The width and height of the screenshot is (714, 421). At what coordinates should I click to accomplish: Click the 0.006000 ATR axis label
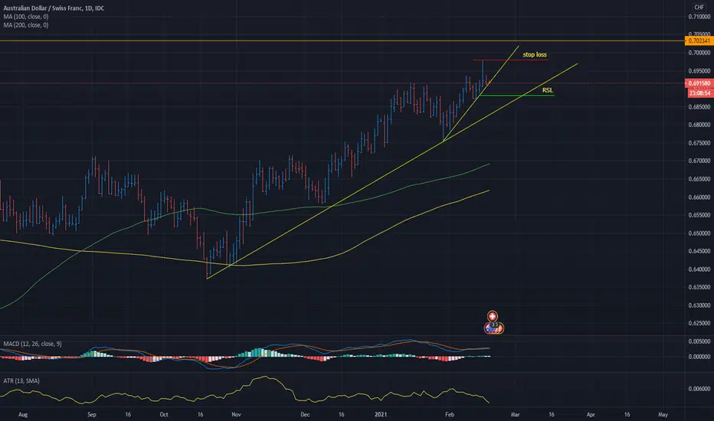[x=699, y=389]
